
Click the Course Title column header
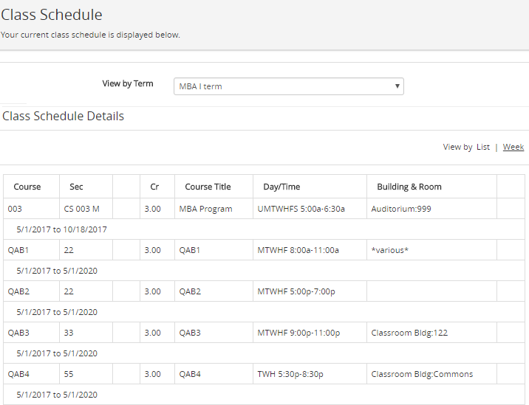click(208, 187)
